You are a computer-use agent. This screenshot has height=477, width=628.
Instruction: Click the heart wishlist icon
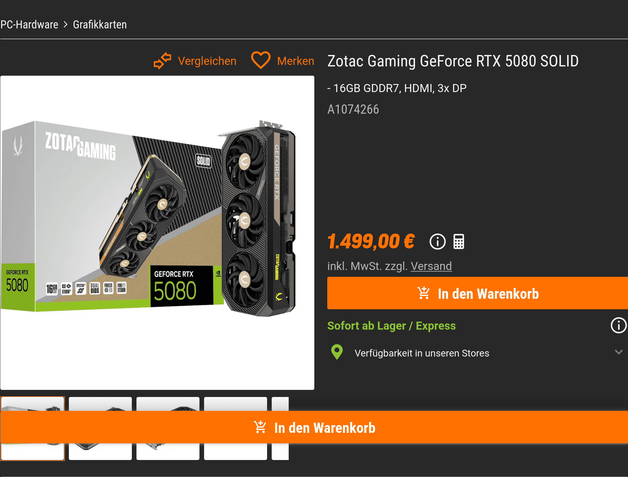click(x=261, y=60)
